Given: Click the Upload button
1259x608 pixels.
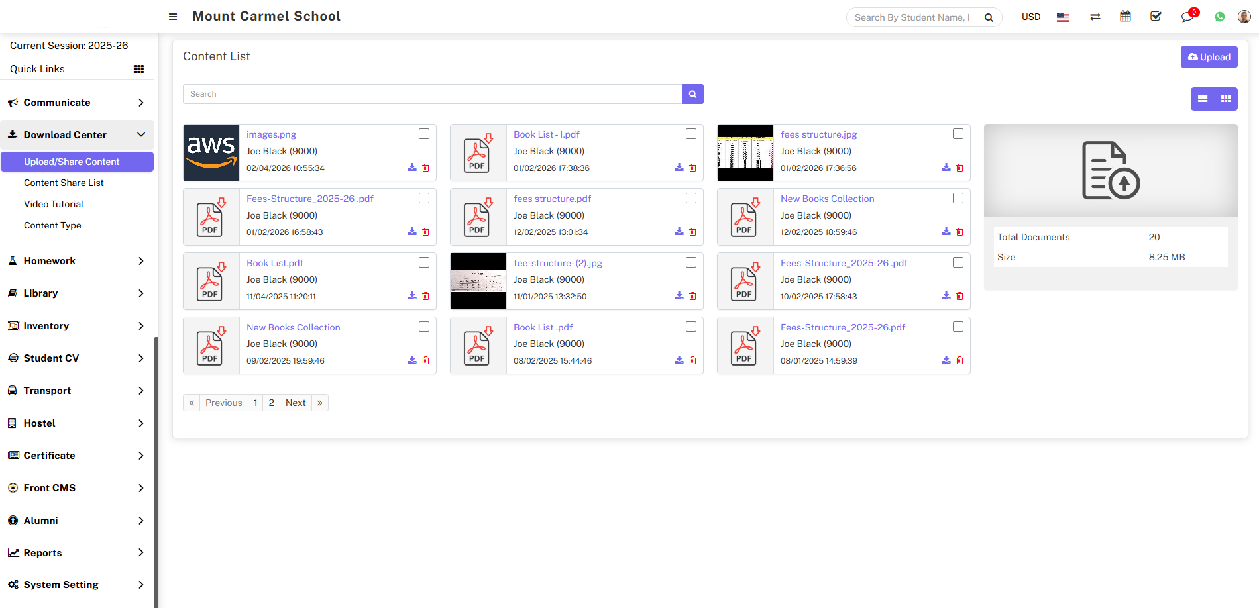Looking at the screenshot, I should [1209, 57].
